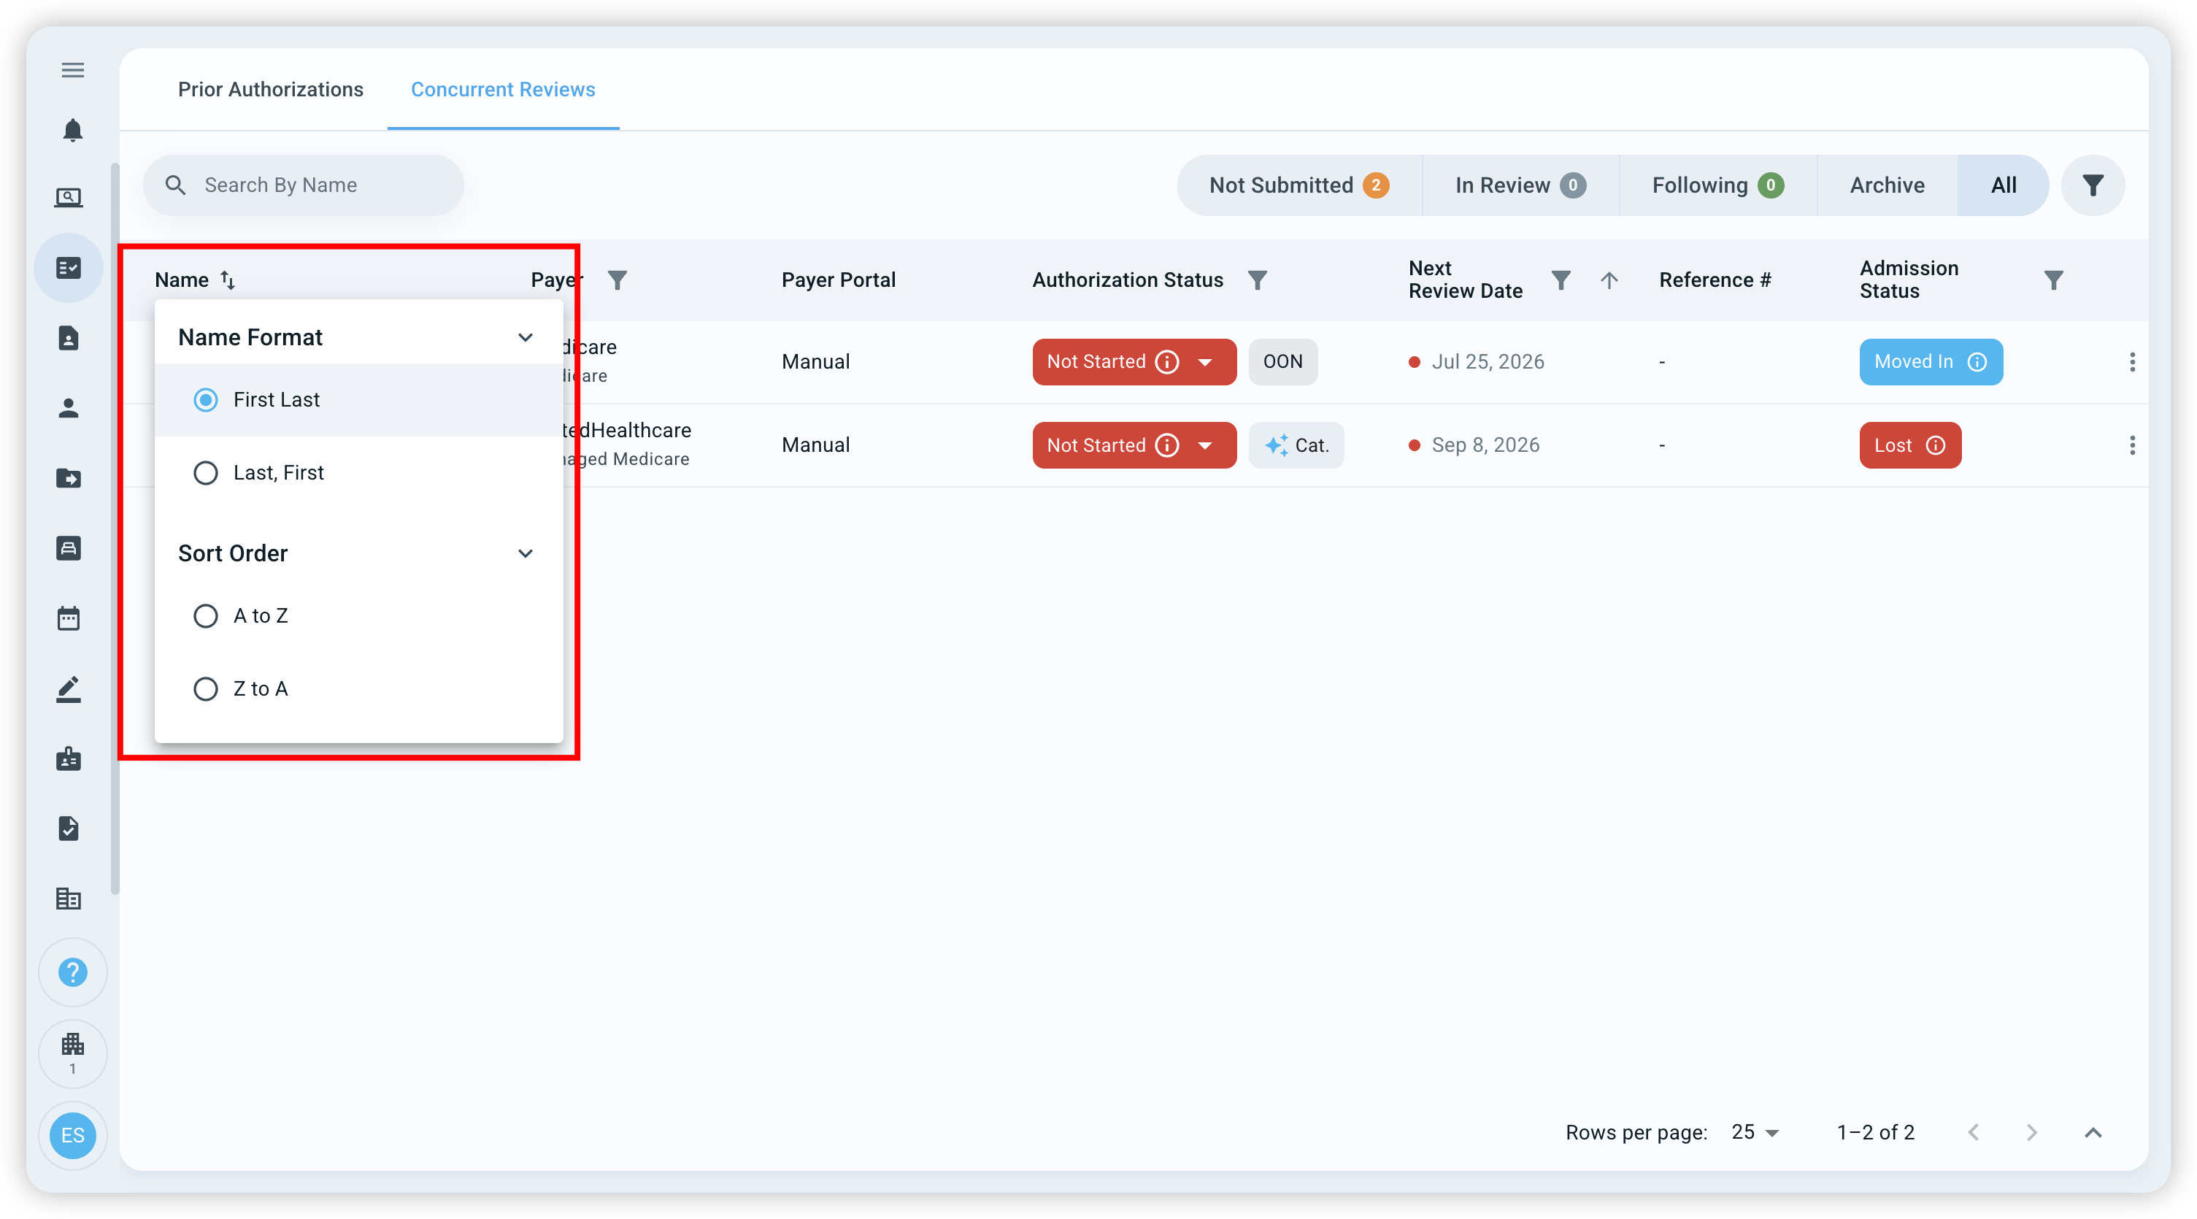2197x1219 pixels.
Task: Sort by Next Review Date arrow
Action: pyautogui.click(x=1609, y=280)
